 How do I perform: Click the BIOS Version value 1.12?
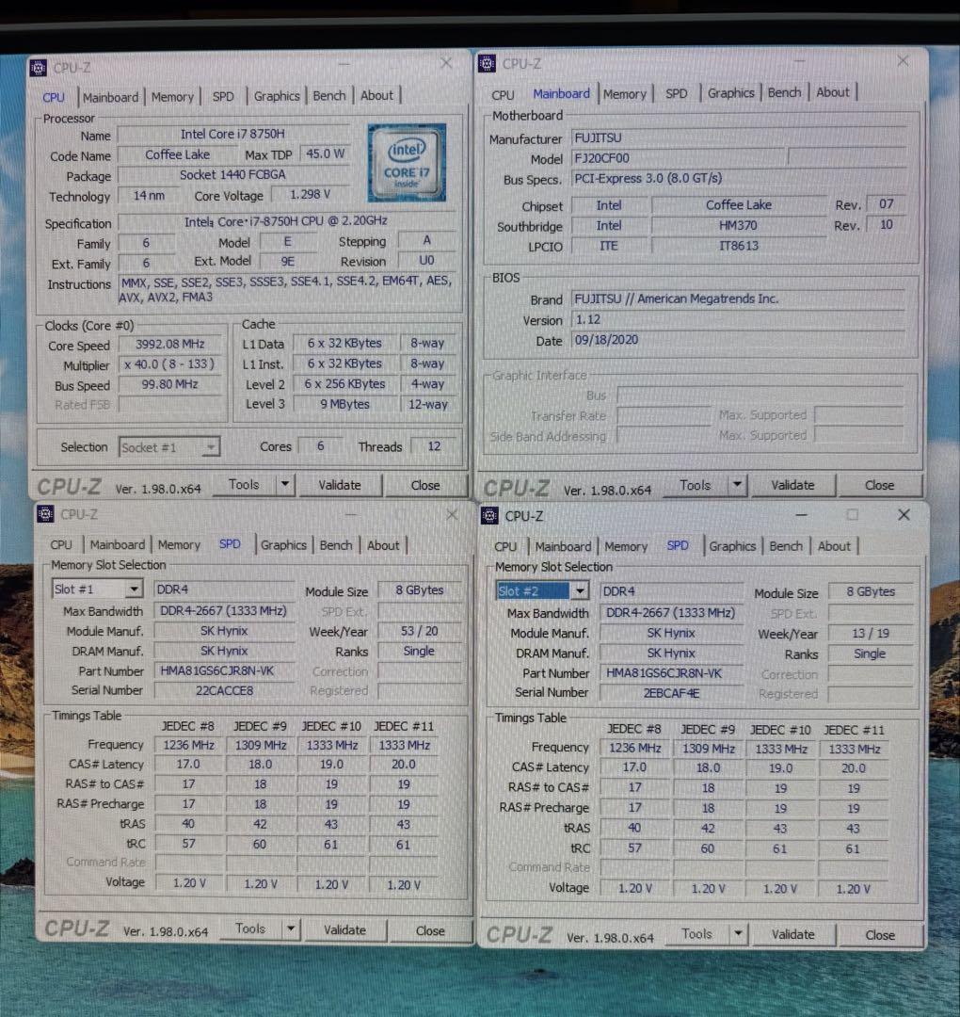point(738,320)
